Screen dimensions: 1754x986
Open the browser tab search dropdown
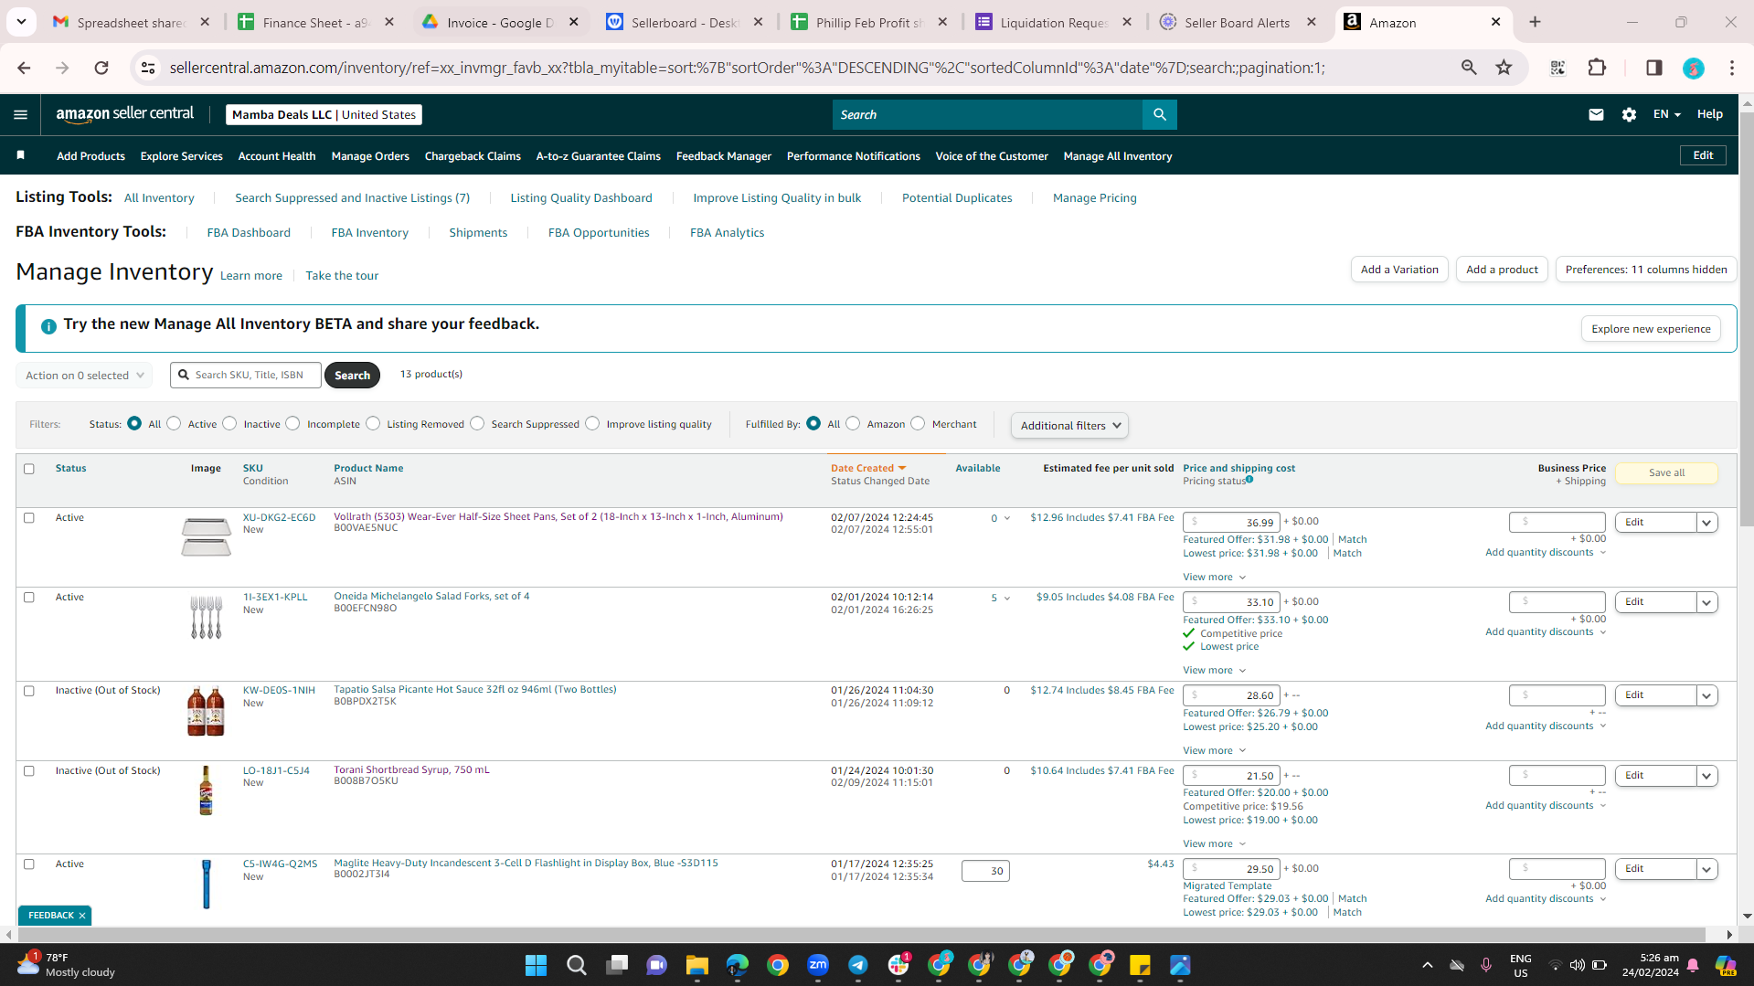pos(21,22)
